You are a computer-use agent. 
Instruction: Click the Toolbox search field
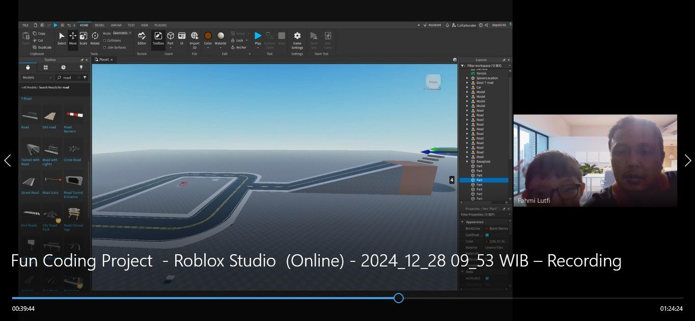click(69, 77)
